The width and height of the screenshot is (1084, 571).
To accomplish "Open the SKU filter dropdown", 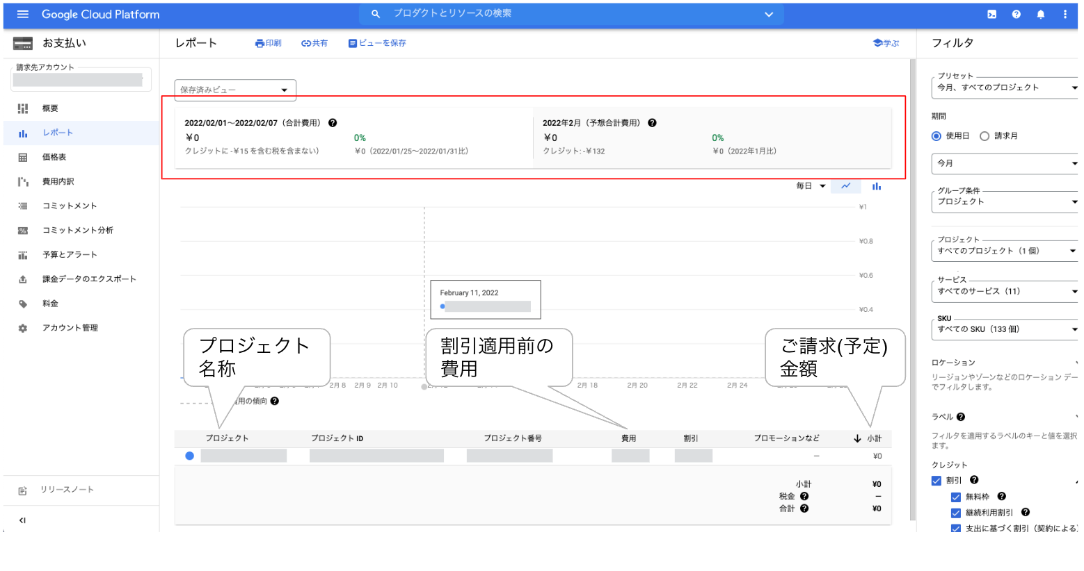I will (x=1005, y=329).
